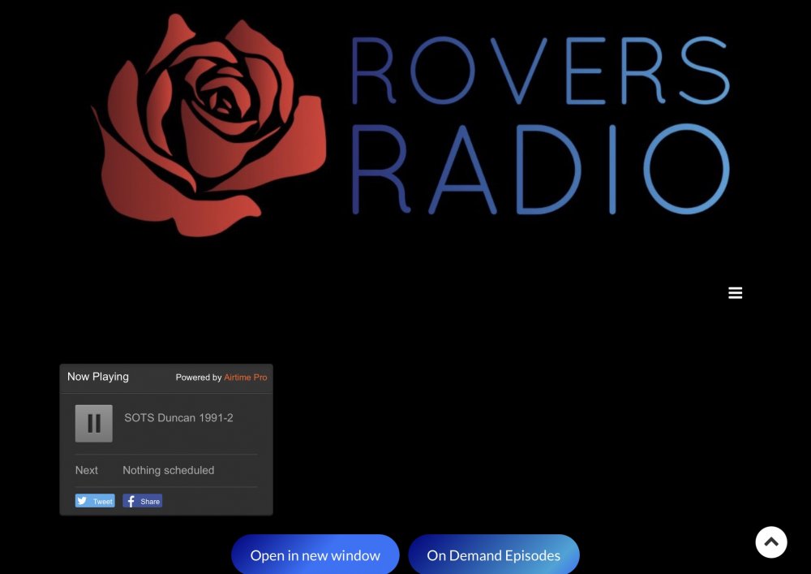Open the hamburger menu icon
Screen dimensions: 811x574
(x=735, y=293)
